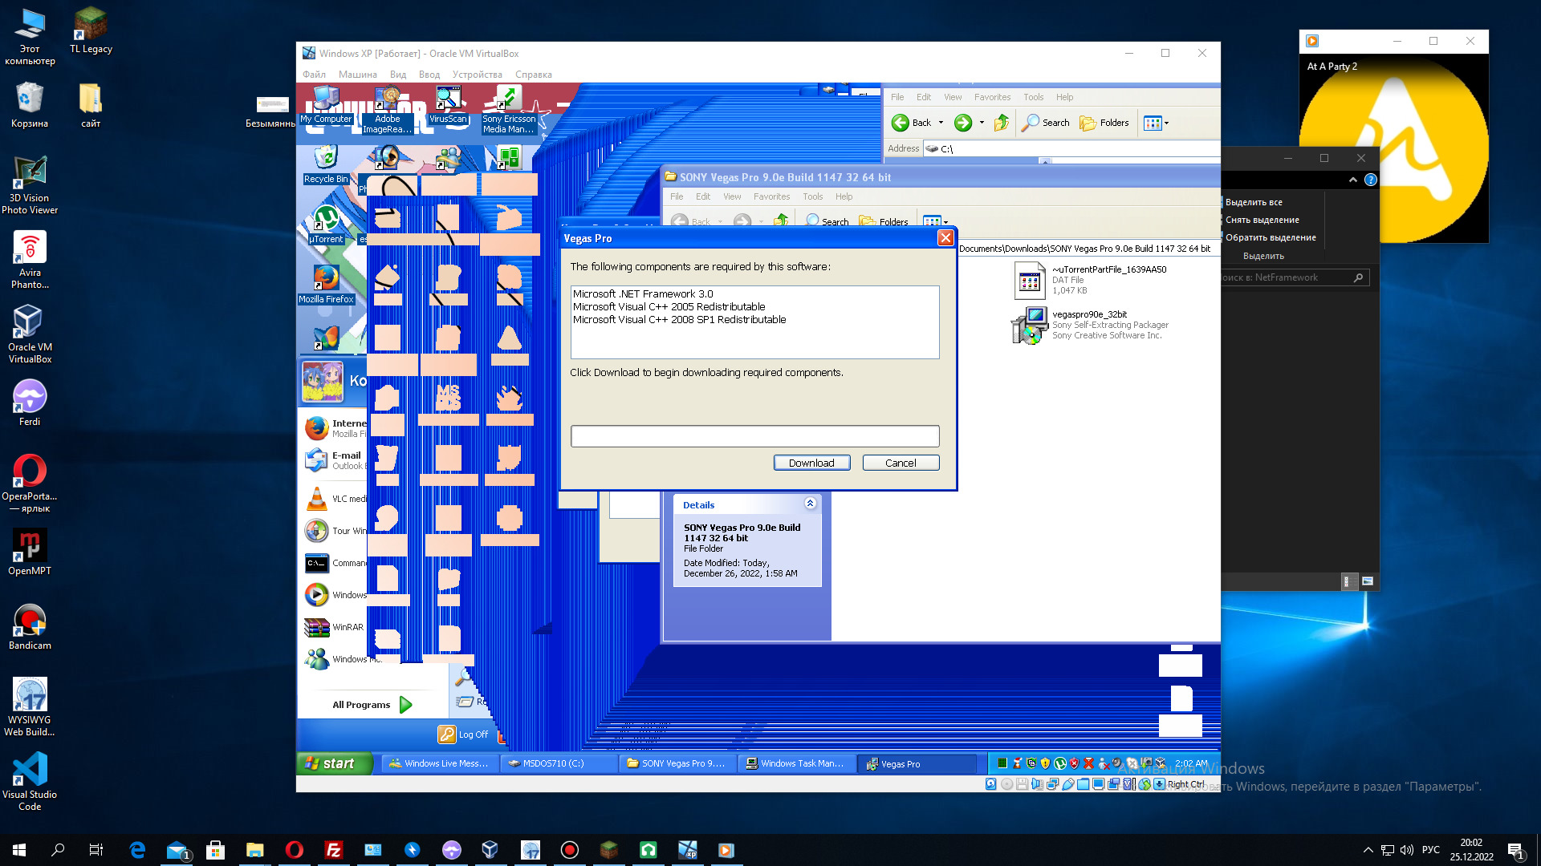Click the progress bar in Vegas Pro dialog

point(754,436)
